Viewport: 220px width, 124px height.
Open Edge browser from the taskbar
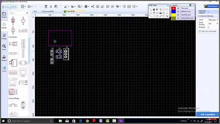click(x=80, y=121)
